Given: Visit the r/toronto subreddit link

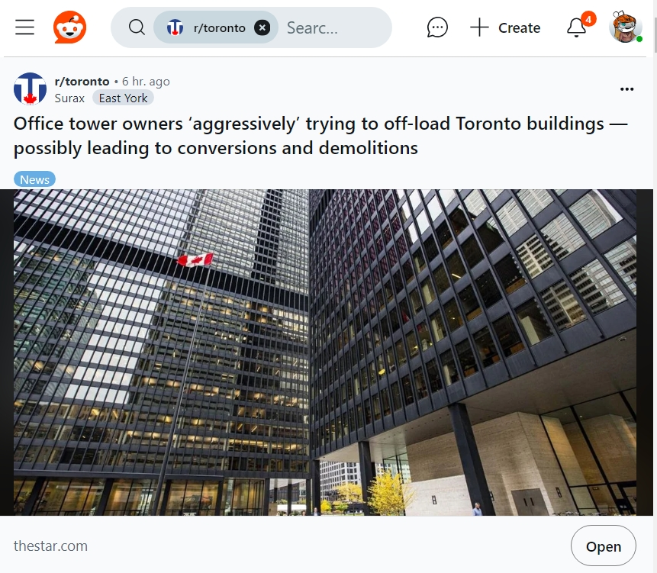Looking at the screenshot, I should (x=82, y=82).
